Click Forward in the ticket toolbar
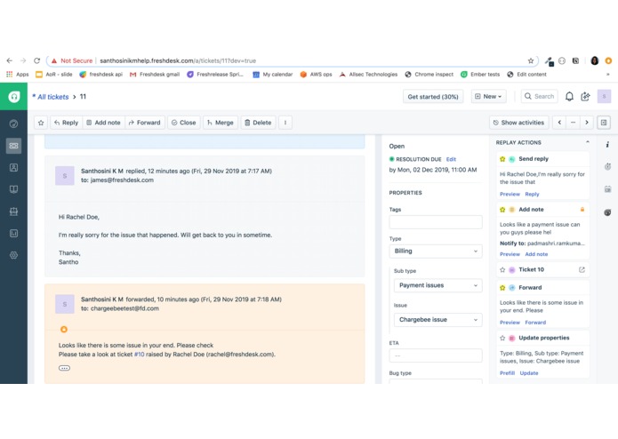 pos(145,123)
